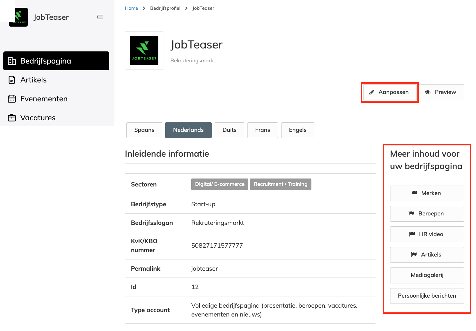The image size is (476, 331).
Task: Open the Mediagalerij button
Action: (x=427, y=275)
